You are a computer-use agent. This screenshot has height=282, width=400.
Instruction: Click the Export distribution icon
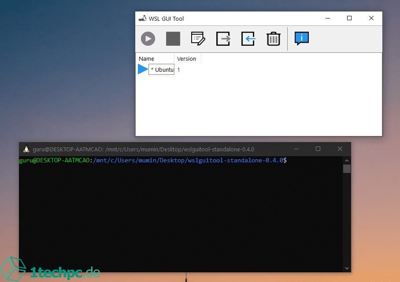pyautogui.click(x=223, y=39)
